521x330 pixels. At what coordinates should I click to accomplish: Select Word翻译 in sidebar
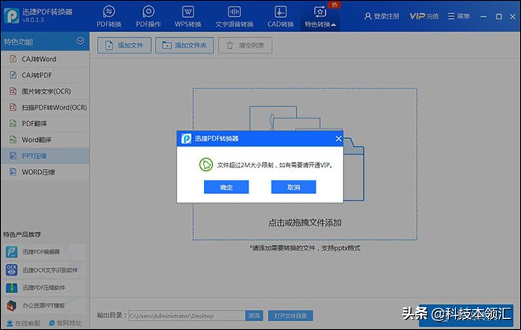point(45,140)
